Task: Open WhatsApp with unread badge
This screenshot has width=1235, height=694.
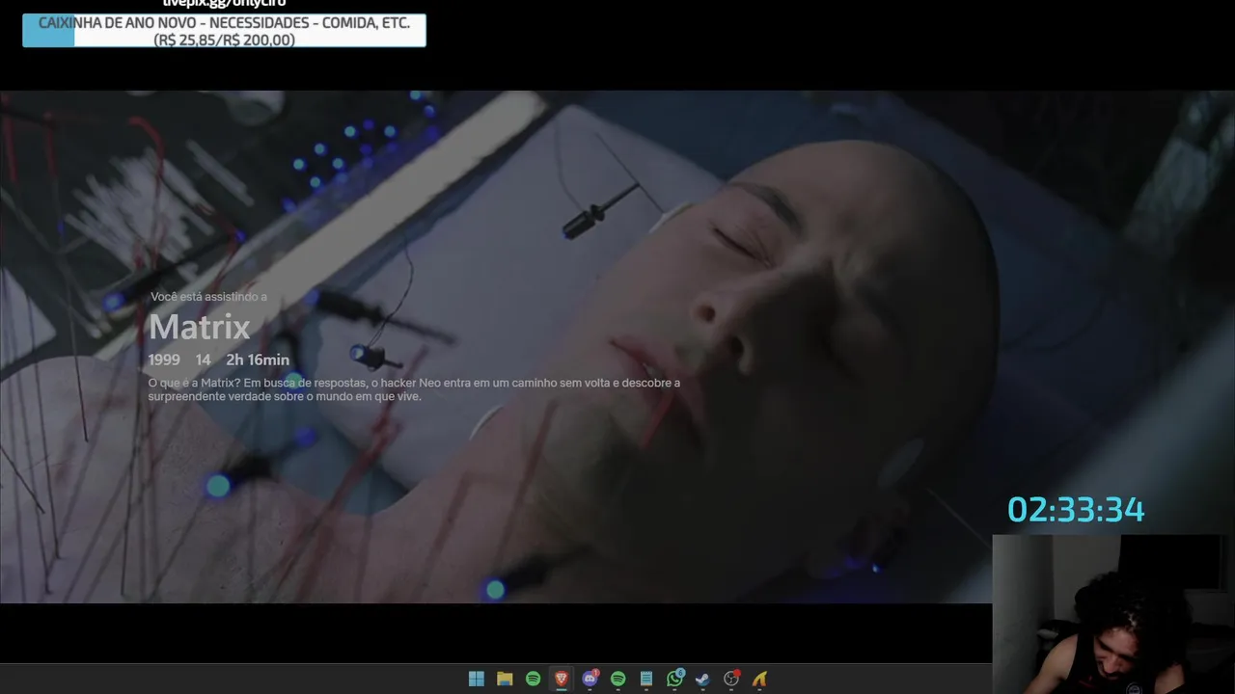Action: pos(675,679)
